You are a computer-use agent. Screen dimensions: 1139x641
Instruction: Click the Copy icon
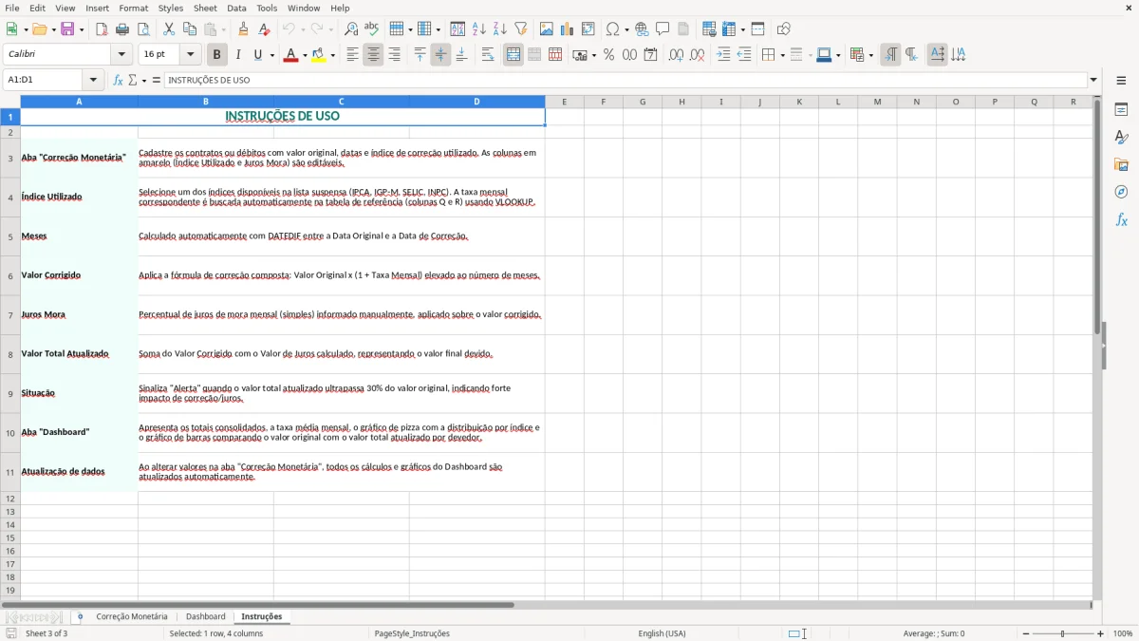[190, 29]
